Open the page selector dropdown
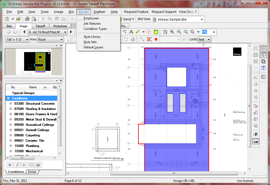The height and width of the screenshot is (185, 270). 65,32
